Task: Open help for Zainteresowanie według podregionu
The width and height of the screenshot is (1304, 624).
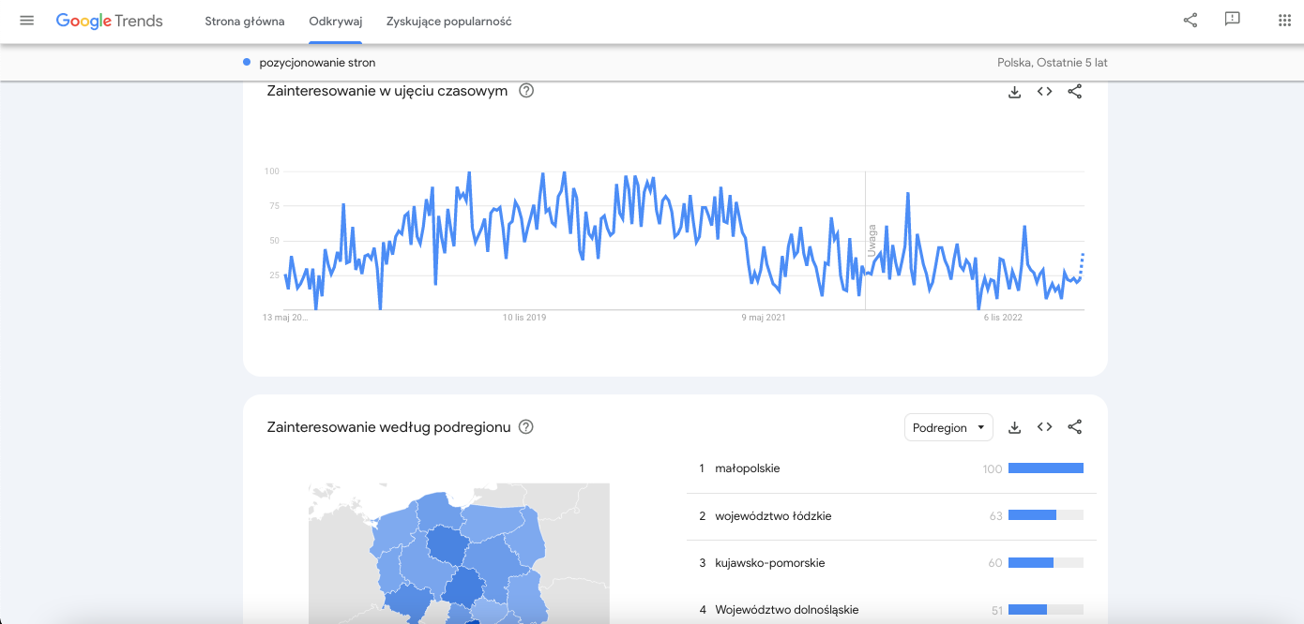Action: 526,427
